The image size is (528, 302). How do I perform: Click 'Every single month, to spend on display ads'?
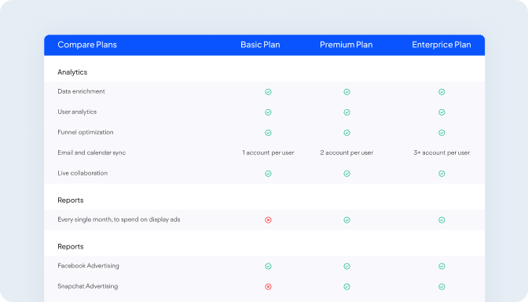(119, 219)
